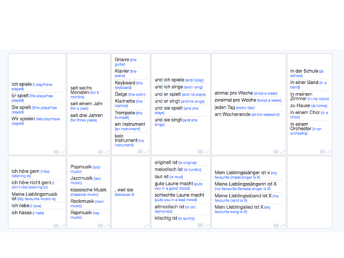The image size is (344, 258).
Task: Click the columns icon on the 'Ich spiele' card
Action: (x=56, y=152)
